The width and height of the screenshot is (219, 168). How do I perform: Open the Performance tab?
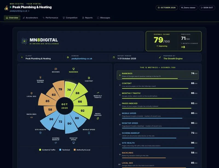50,18
